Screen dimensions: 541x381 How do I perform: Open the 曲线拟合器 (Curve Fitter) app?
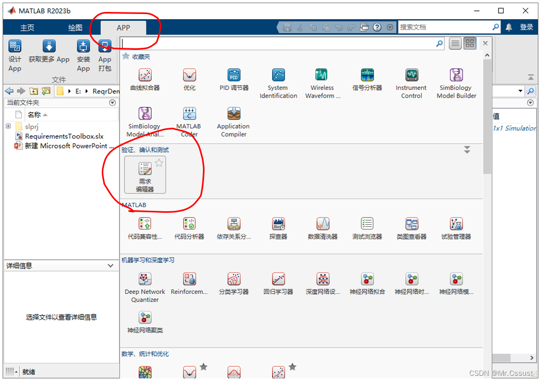coord(145,79)
